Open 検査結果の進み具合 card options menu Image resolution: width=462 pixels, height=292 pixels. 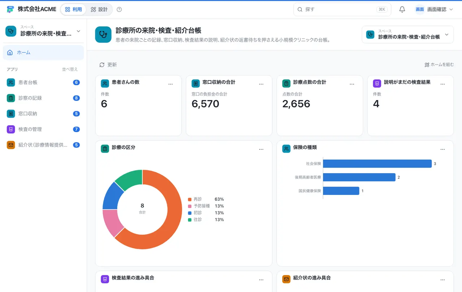pos(261,280)
